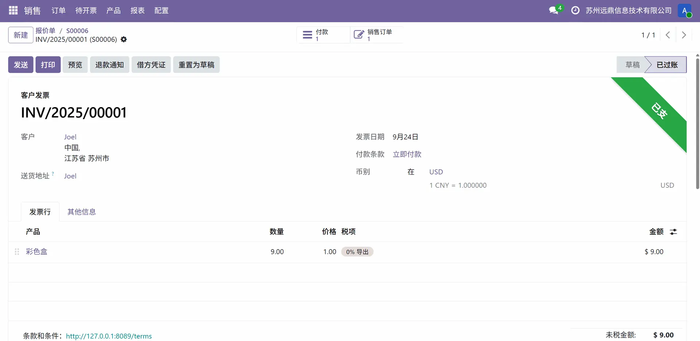This screenshot has width=700, height=341.
Task: Open the activities clock icon
Action: click(x=575, y=11)
